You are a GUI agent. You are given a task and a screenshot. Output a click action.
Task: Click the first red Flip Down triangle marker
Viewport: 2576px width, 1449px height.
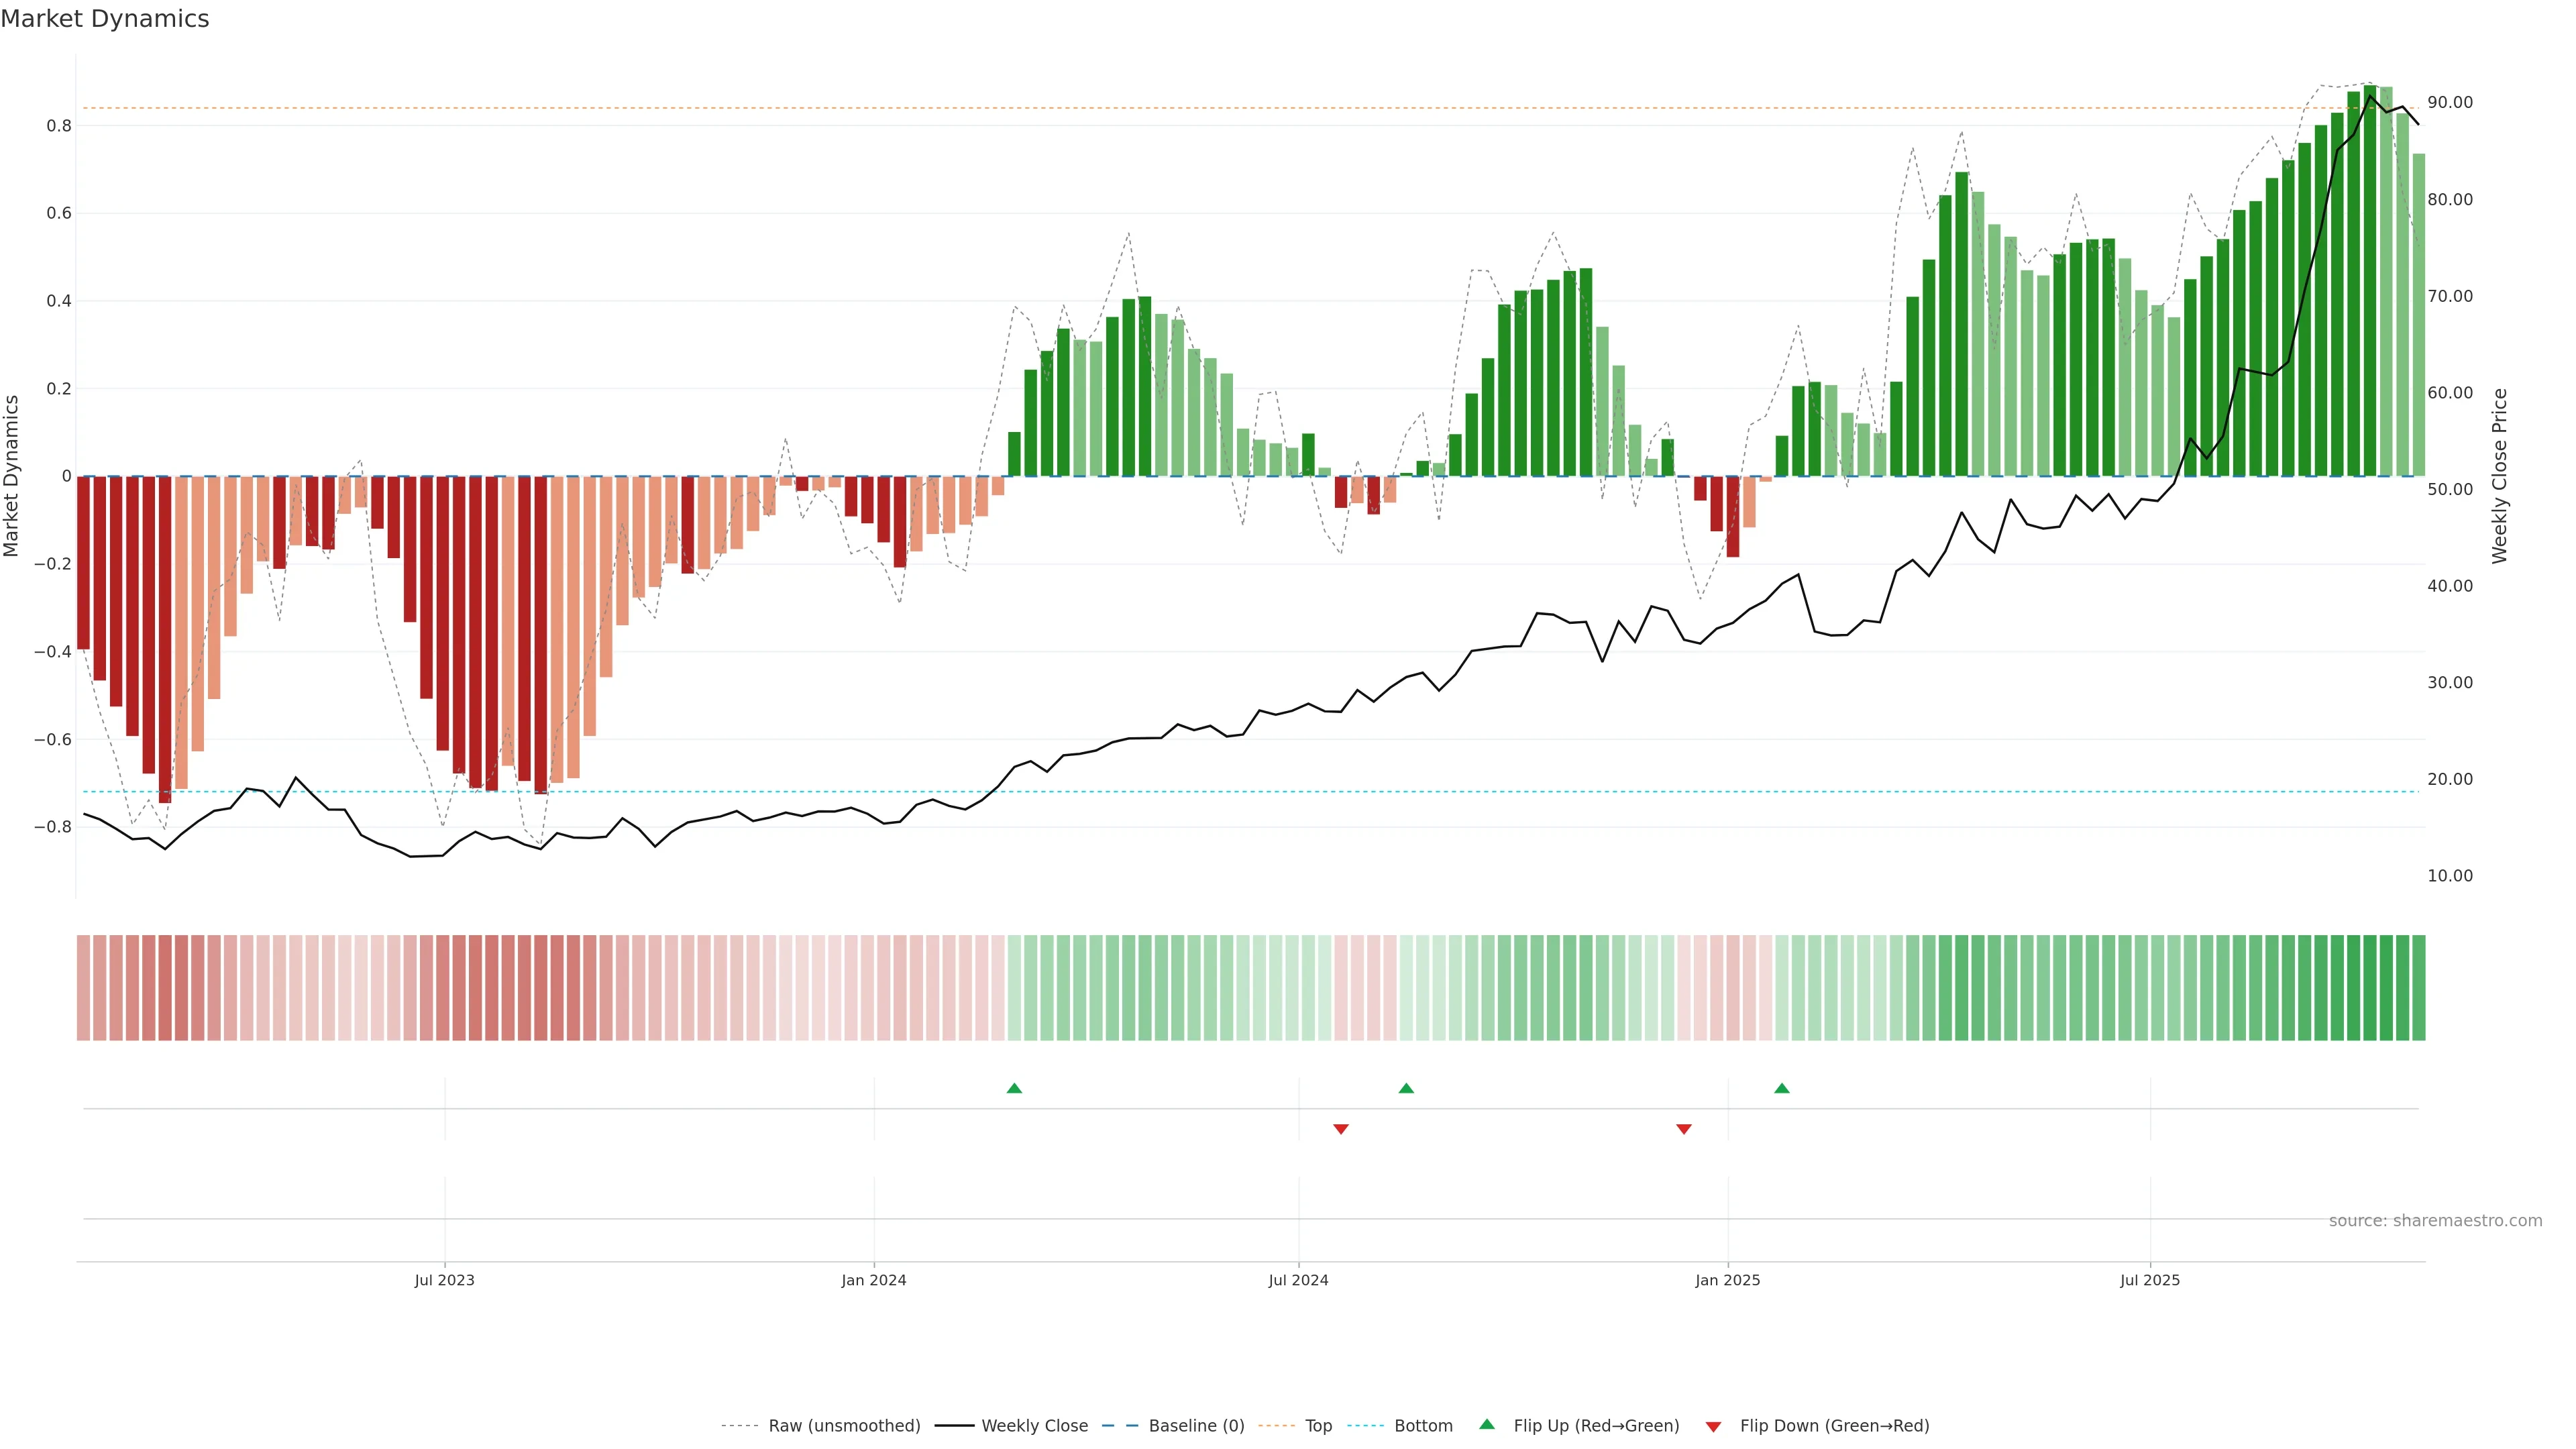coord(1341,1129)
